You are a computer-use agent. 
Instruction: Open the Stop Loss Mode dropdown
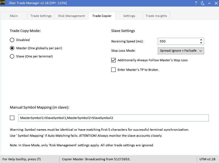click(181, 51)
